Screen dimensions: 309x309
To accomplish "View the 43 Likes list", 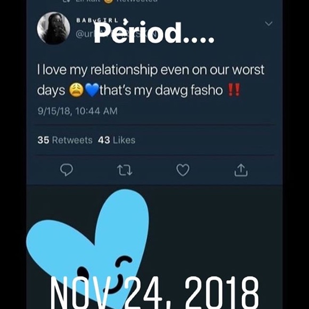I will tap(117, 140).
